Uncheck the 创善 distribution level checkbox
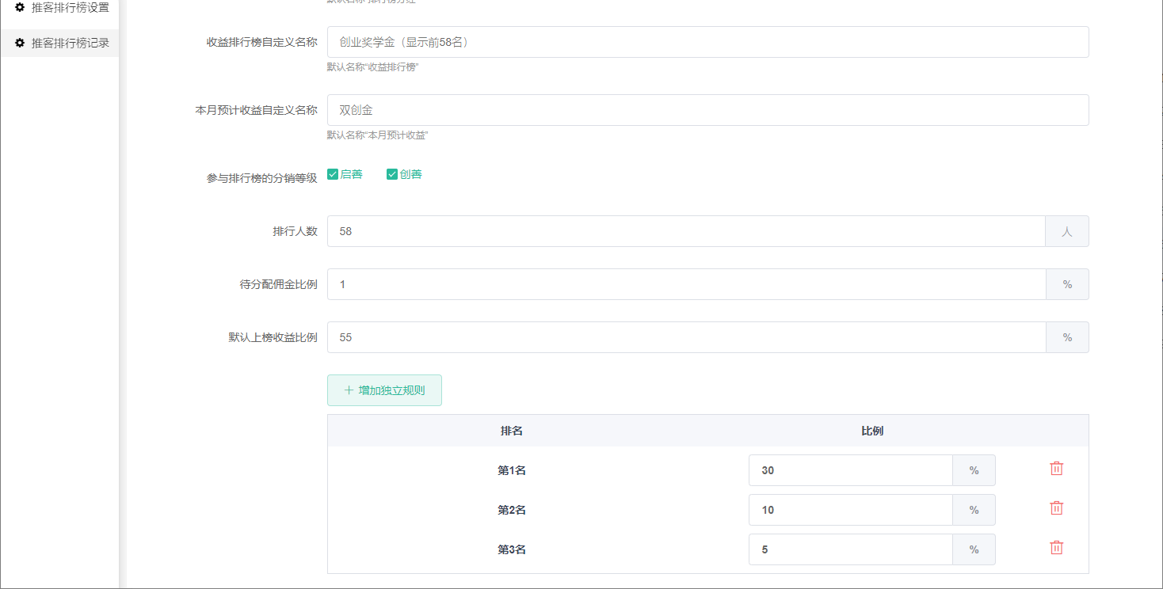The image size is (1163, 589). point(392,174)
